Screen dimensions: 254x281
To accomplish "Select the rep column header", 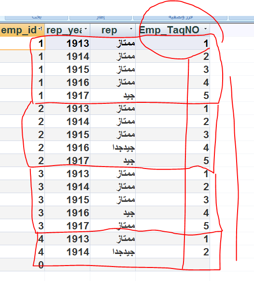I will 113,30.
